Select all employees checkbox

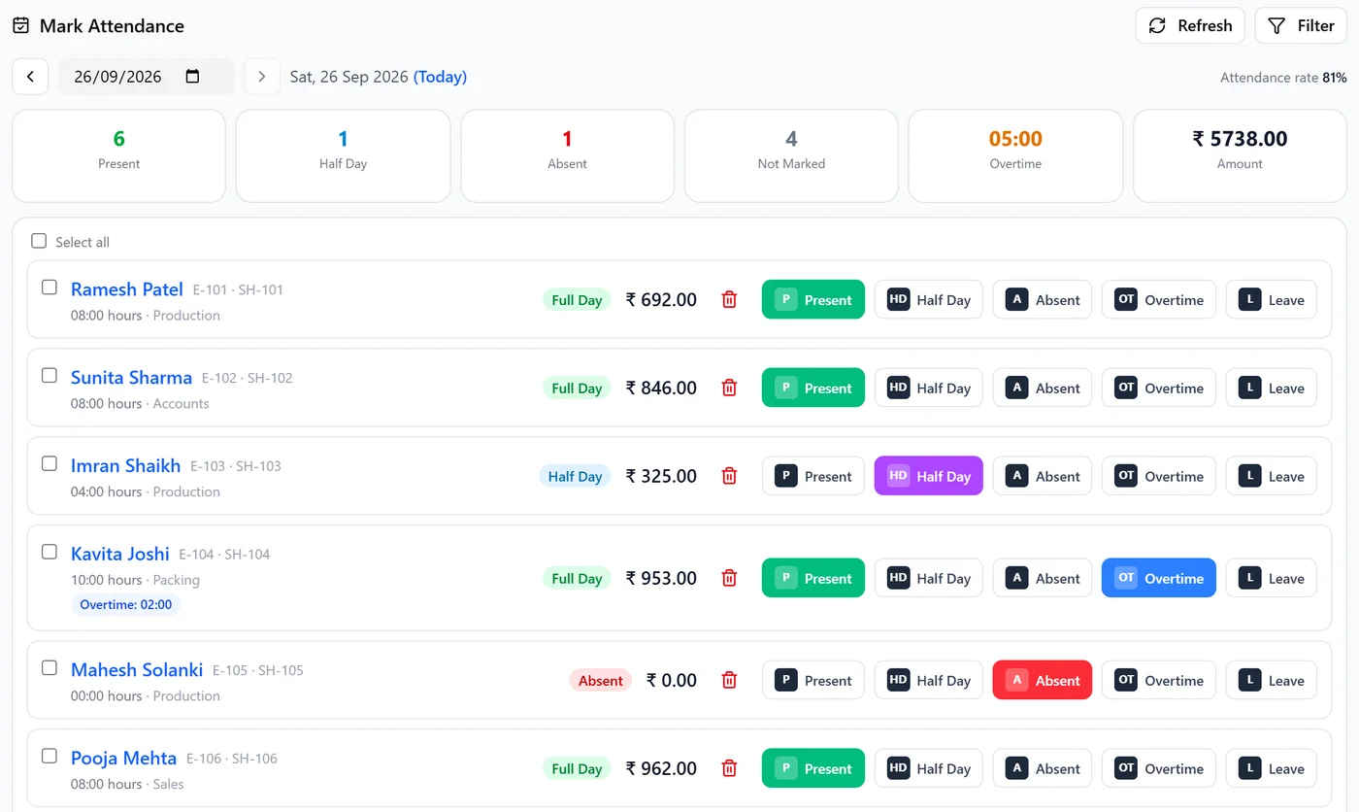pos(39,241)
